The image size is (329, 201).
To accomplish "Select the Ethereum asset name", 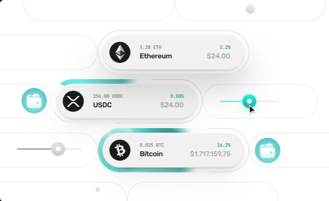I will (155, 56).
